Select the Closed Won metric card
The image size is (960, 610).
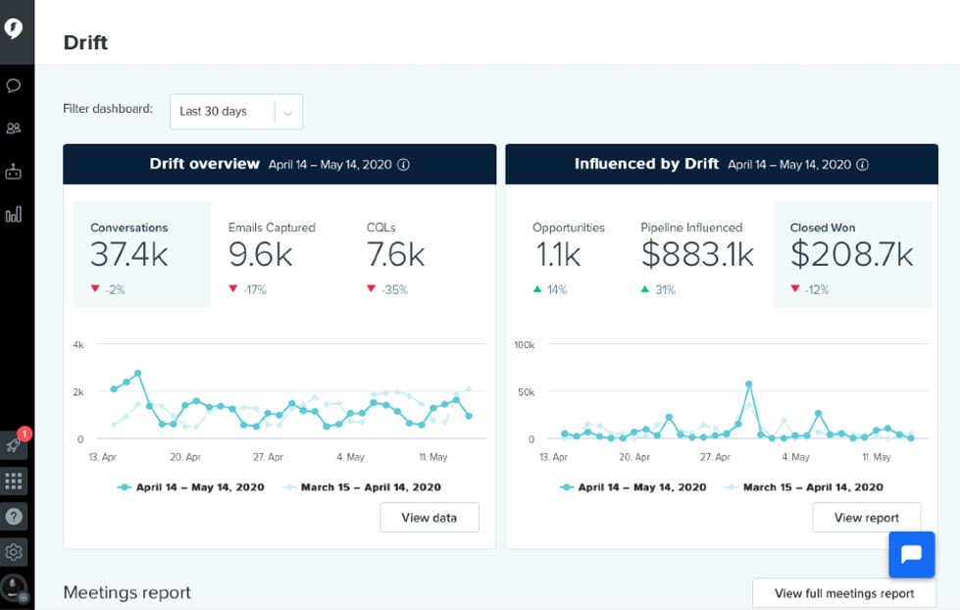852,254
